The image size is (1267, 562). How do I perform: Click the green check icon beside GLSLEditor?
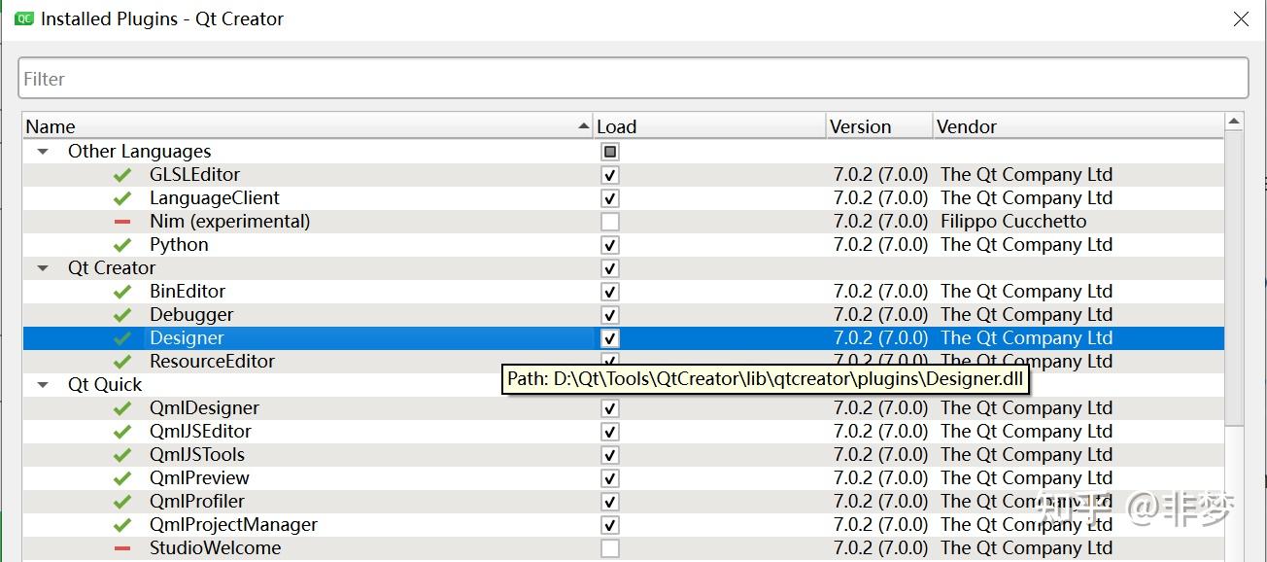tap(121, 174)
